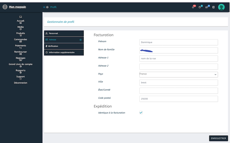
Task: Click the pie chart icon above Rapports
Action: pyautogui.click(x=20, y=66)
